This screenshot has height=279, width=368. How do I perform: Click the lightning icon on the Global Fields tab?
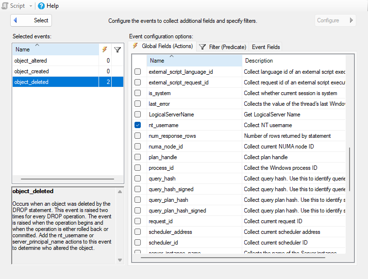(x=135, y=46)
